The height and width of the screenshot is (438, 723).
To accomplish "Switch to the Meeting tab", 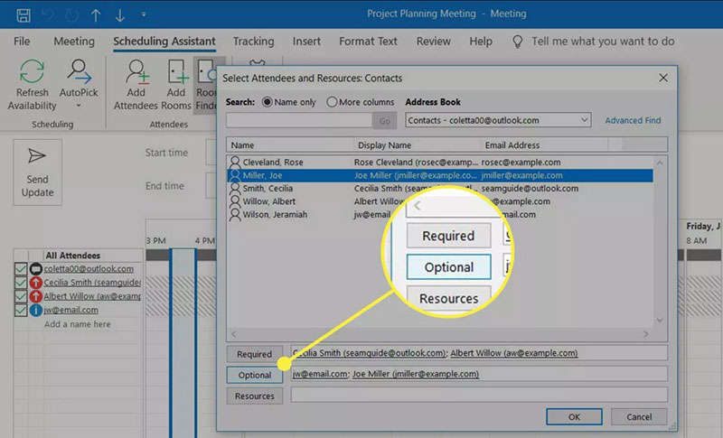I will [x=74, y=42].
